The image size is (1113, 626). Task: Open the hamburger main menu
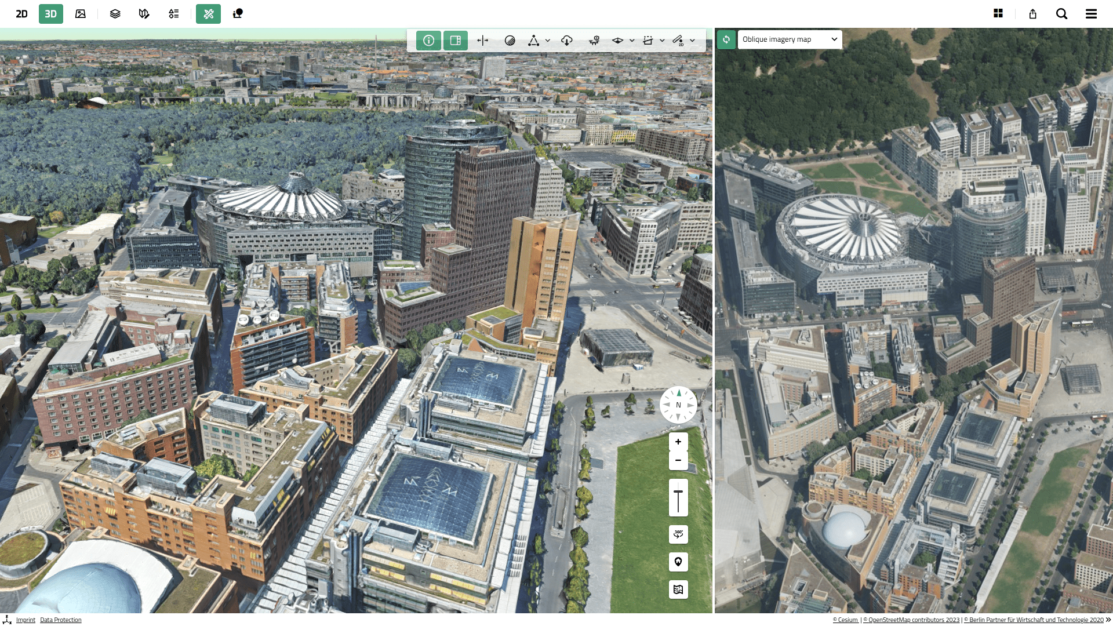click(1091, 14)
